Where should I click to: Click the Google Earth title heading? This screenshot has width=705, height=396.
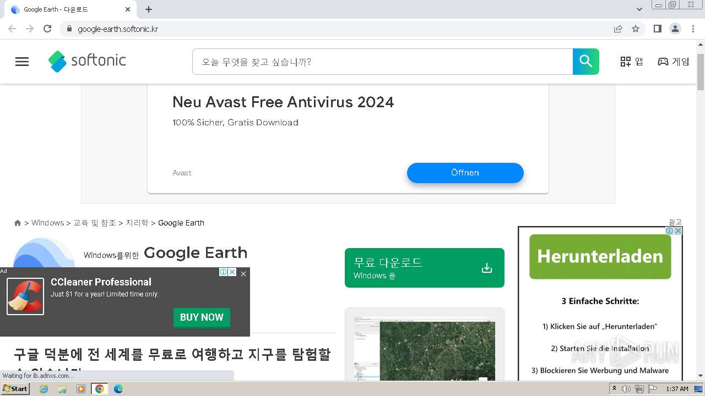point(196,253)
